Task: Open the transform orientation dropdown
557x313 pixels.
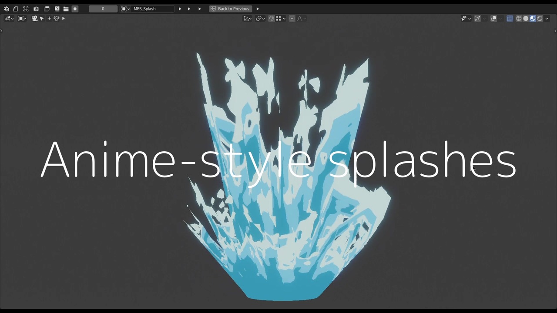Action: (248, 18)
